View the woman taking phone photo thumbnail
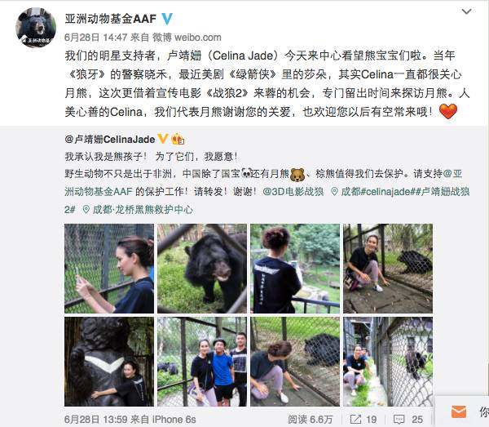 [109, 269]
